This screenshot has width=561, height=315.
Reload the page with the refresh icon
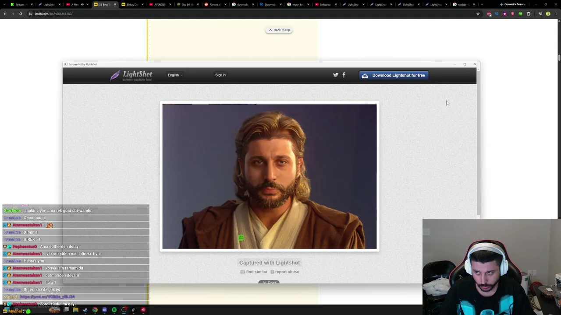tap(21, 14)
